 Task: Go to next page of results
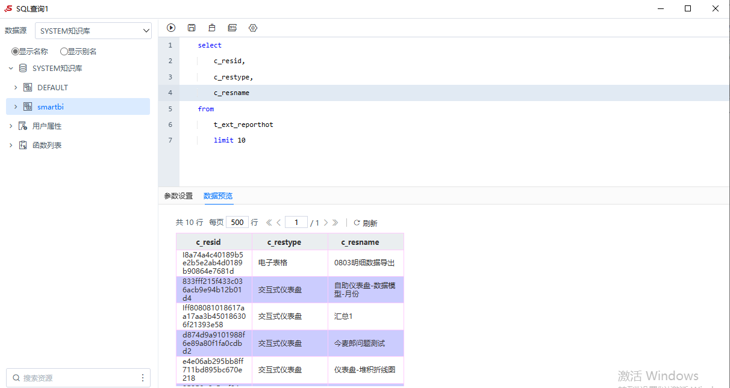(326, 223)
